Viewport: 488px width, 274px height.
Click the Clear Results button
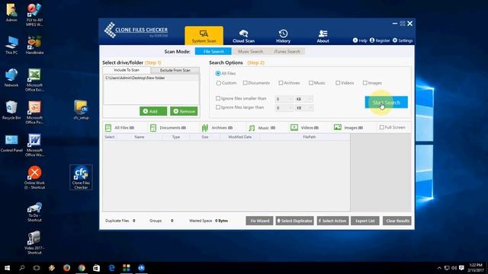click(x=397, y=221)
